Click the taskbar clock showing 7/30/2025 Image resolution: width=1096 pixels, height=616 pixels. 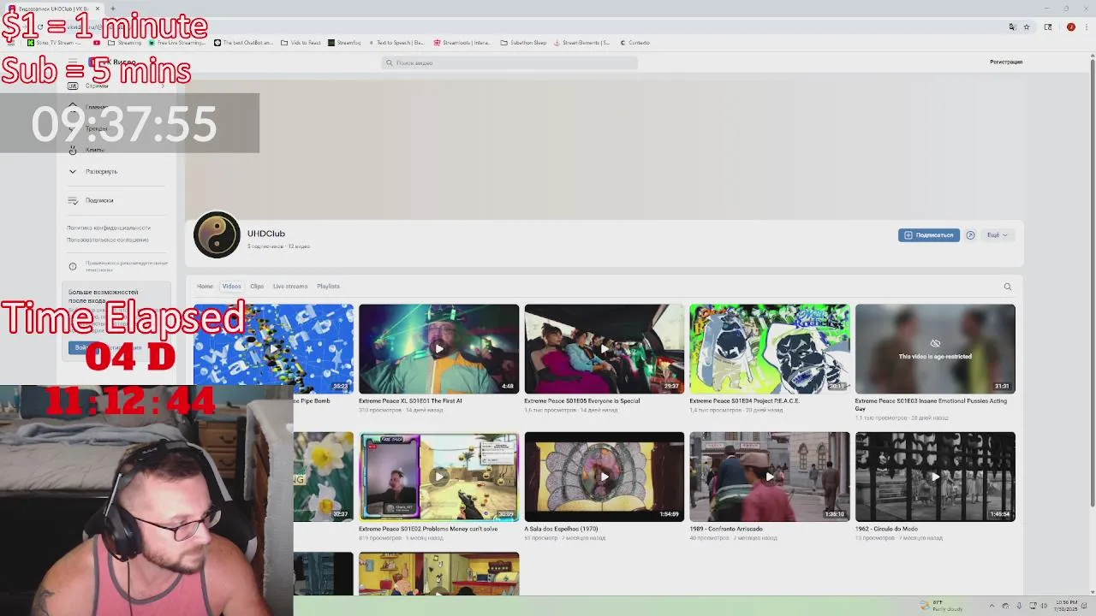(1067, 606)
